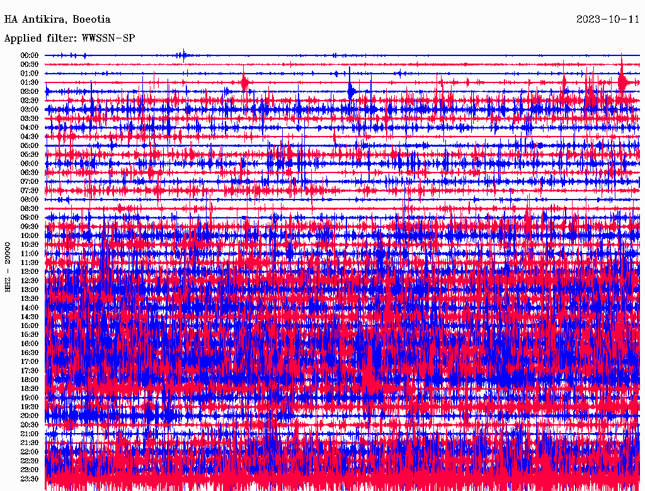Click the '11:30' time label
This screenshot has height=491, width=645.
(x=30, y=262)
